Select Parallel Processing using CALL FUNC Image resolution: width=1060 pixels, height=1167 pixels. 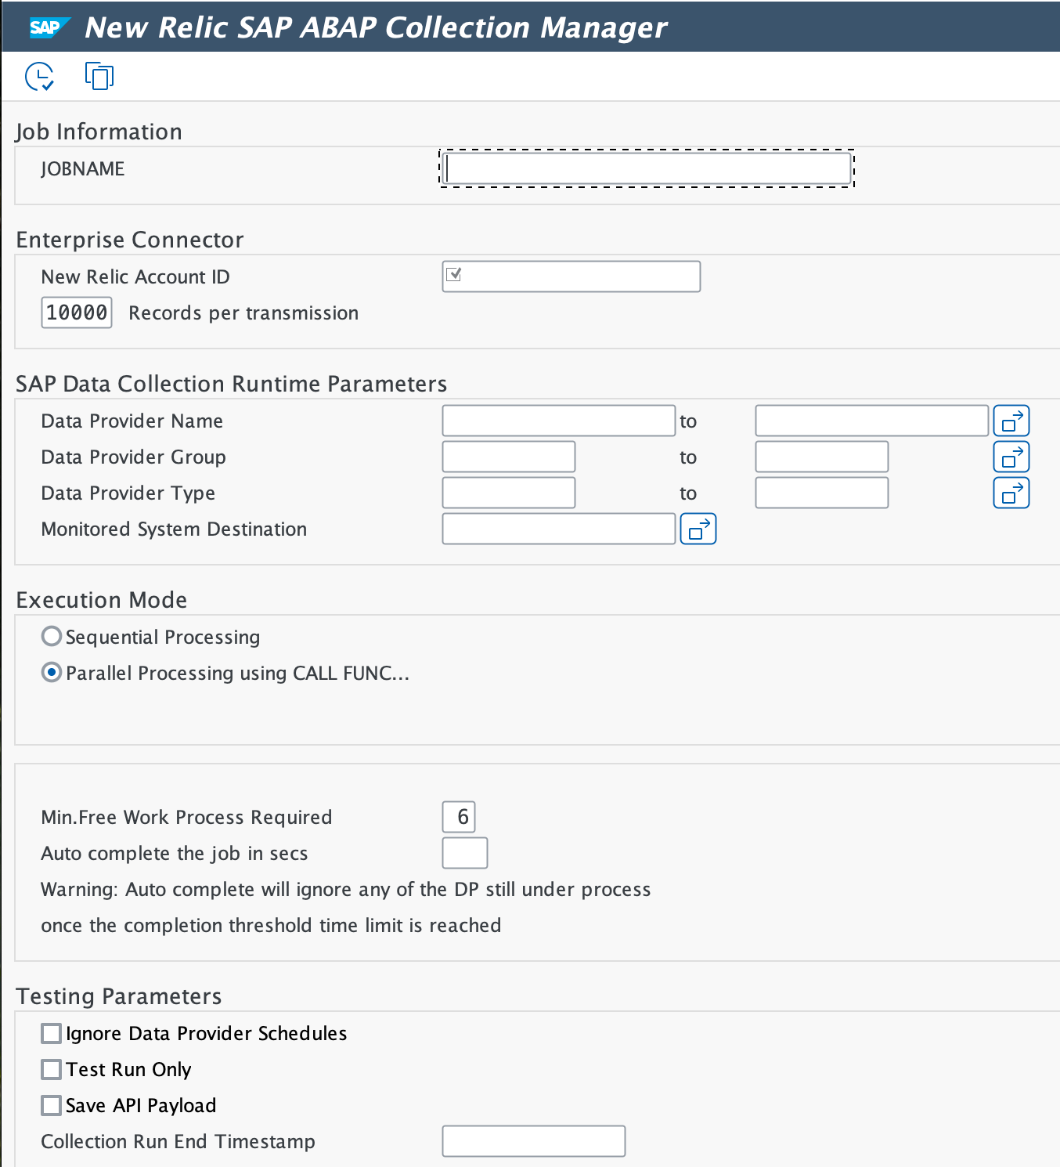tap(50, 672)
